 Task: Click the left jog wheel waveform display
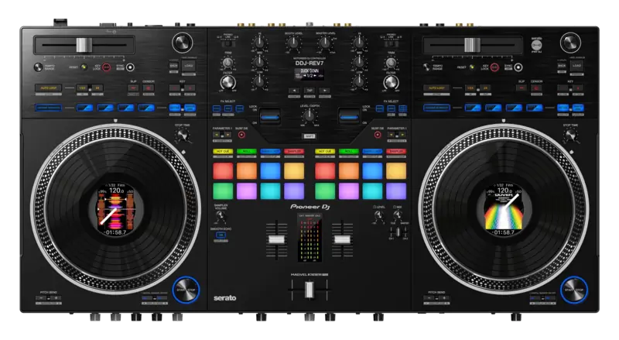(115, 209)
